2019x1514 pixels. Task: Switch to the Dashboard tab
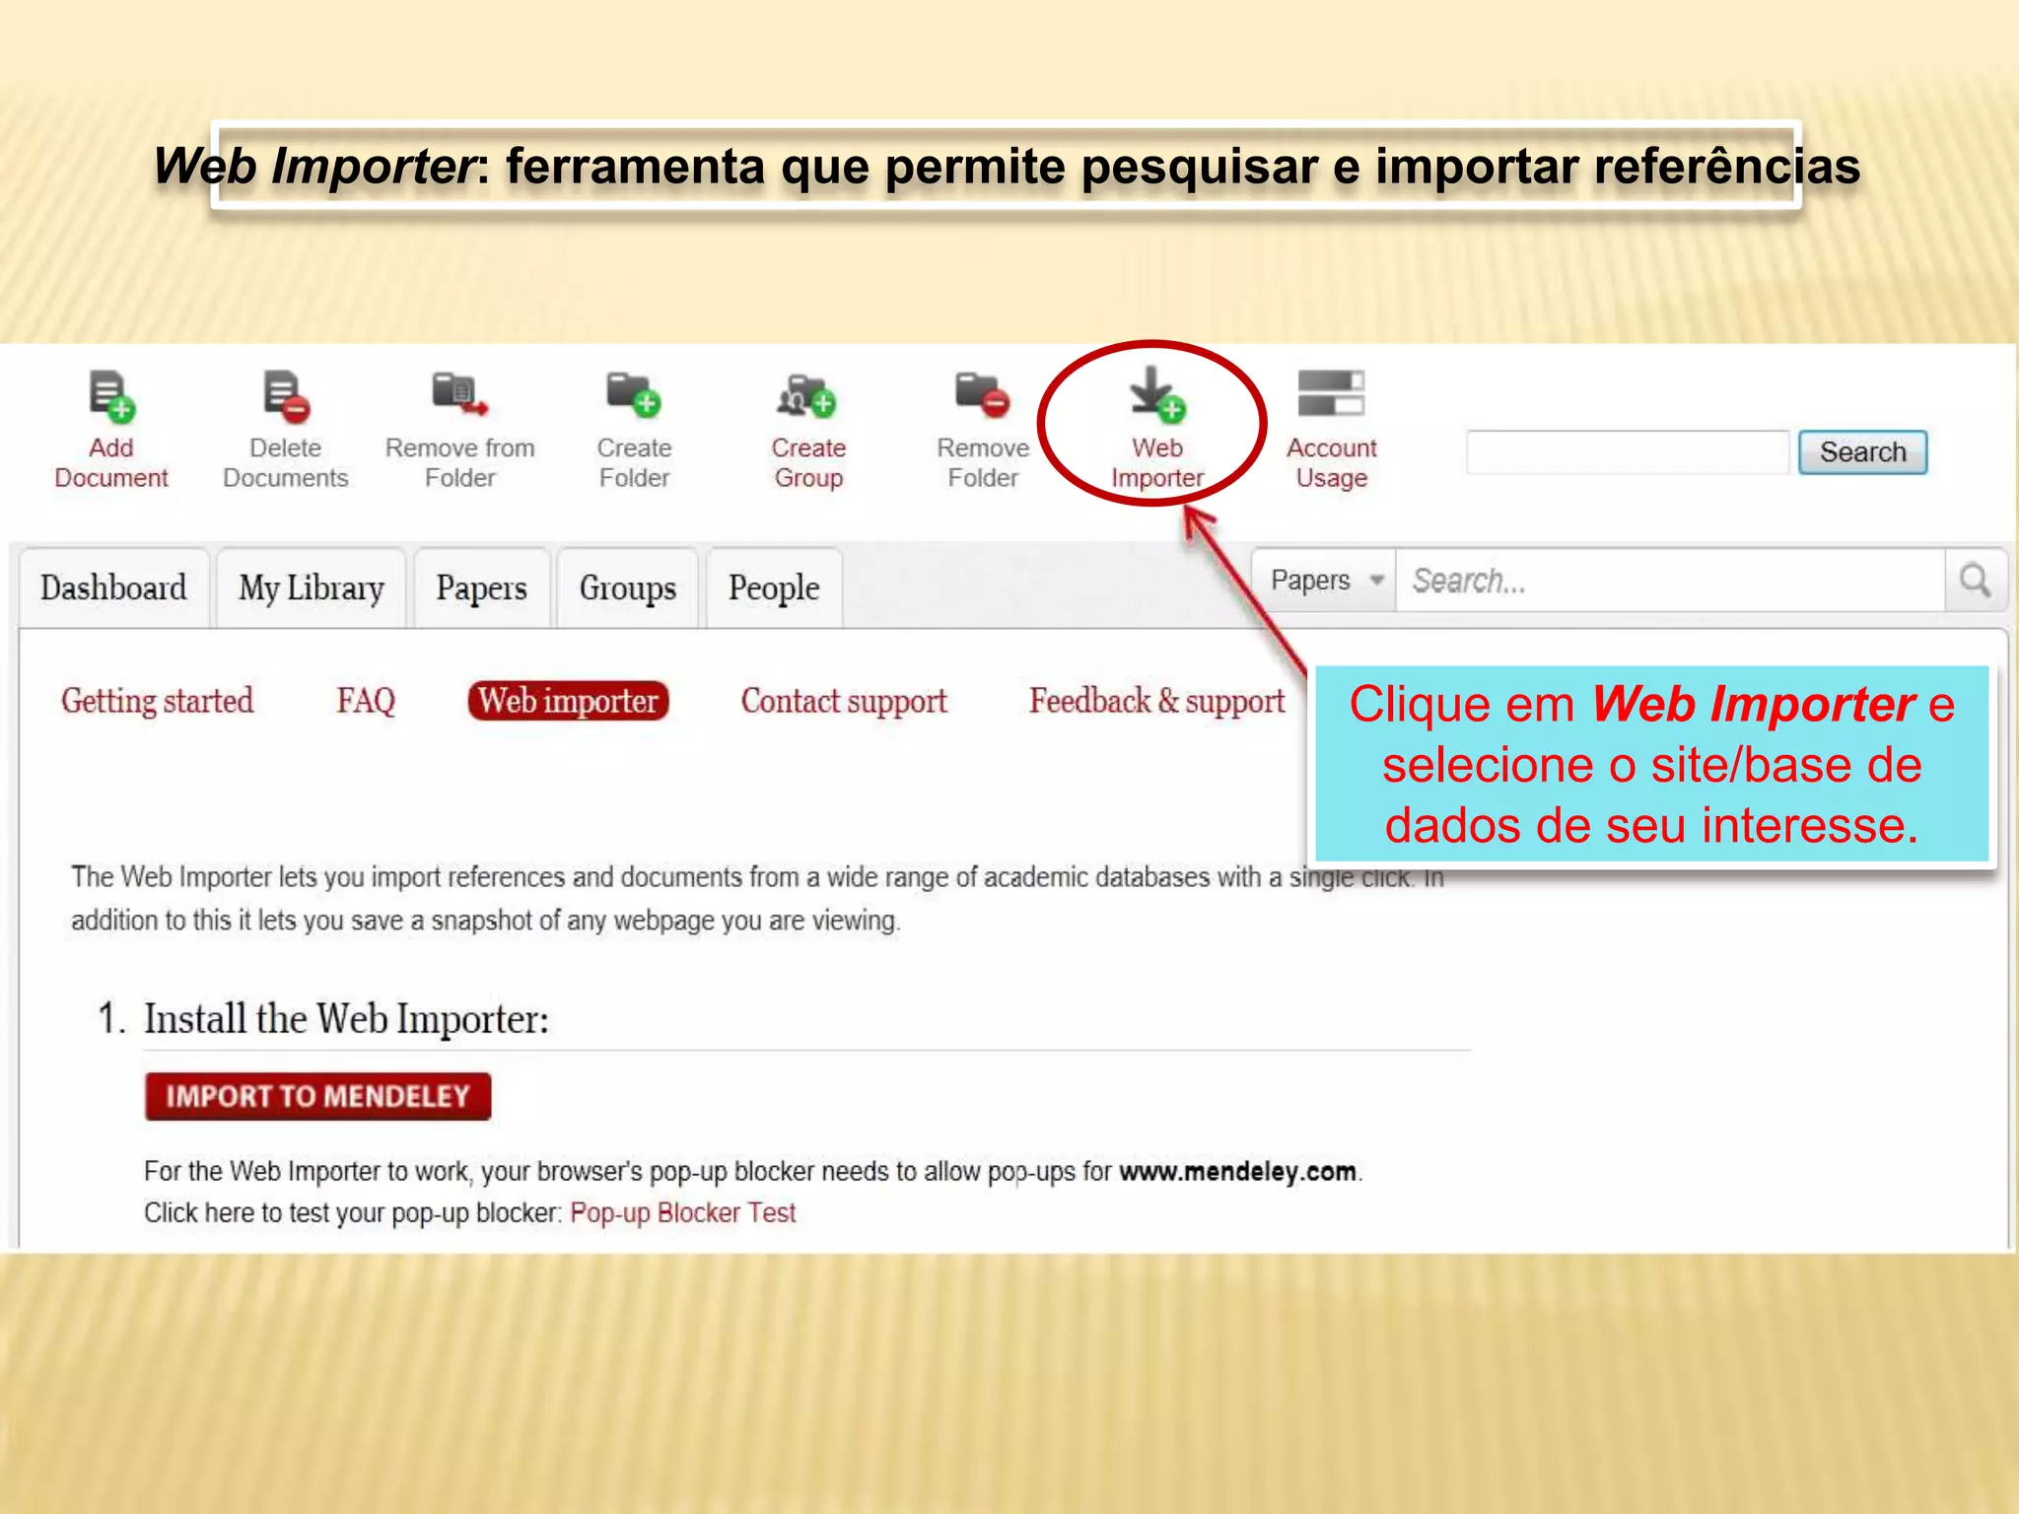[x=113, y=588]
